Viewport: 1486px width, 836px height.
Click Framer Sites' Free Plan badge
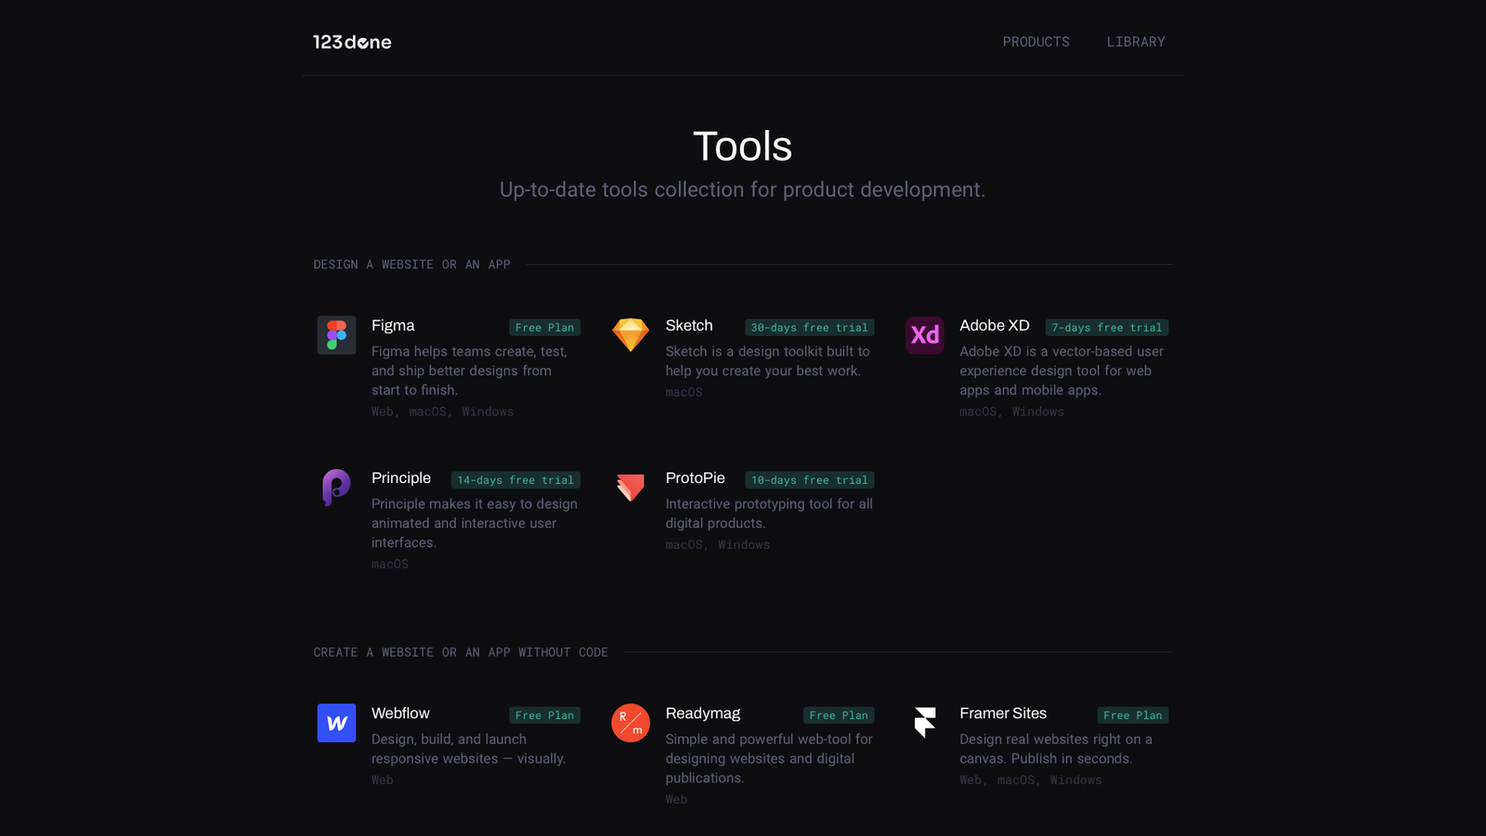(x=1132, y=715)
